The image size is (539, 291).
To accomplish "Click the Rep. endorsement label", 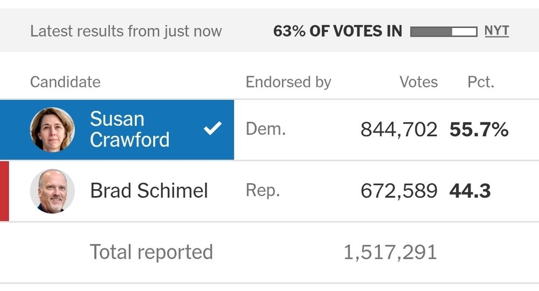I will point(262,191).
